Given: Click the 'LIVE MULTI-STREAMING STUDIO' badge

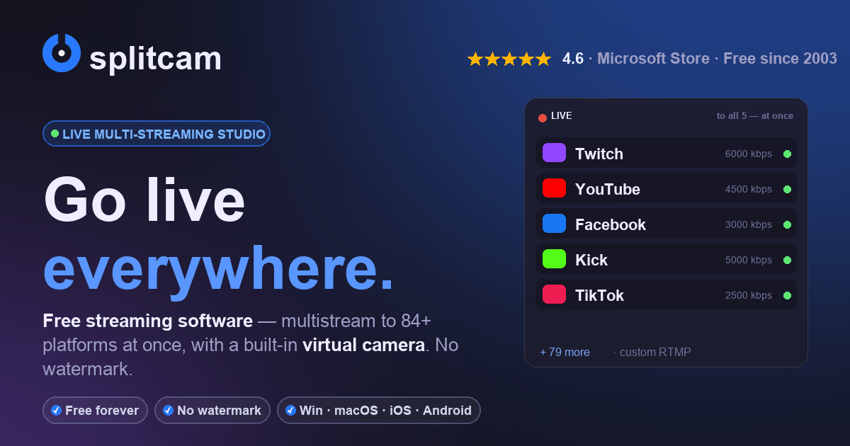Looking at the screenshot, I should pyautogui.click(x=157, y=134).
